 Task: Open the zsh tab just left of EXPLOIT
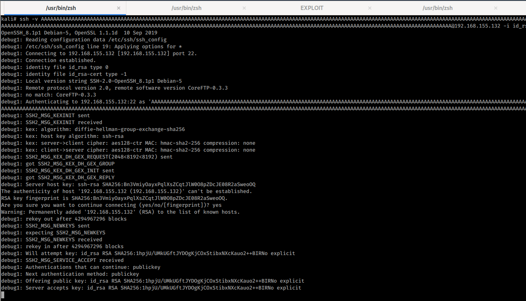click(186, 8)
